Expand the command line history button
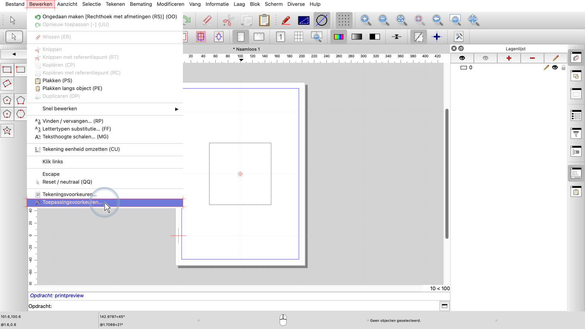 click(x=444, y=306)
